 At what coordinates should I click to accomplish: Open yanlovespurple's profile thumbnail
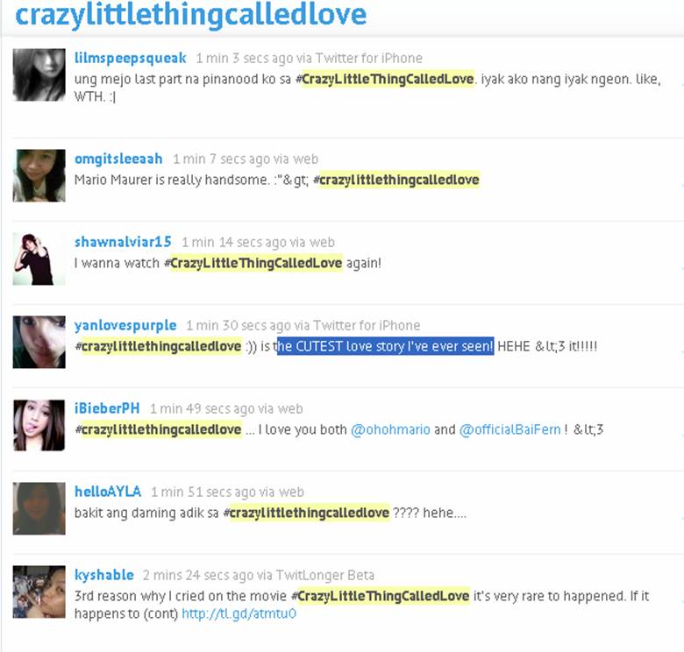pyautogui.click(x=39, y=342)
